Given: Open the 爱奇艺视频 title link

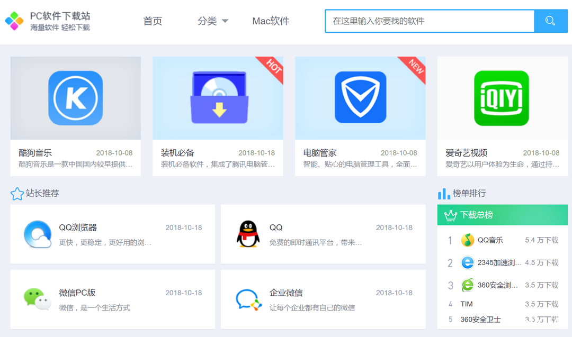Looking at the screenshot, I should tap(466, 153).
